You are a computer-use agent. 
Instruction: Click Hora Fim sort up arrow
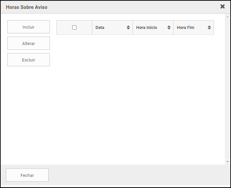point(209,26)
